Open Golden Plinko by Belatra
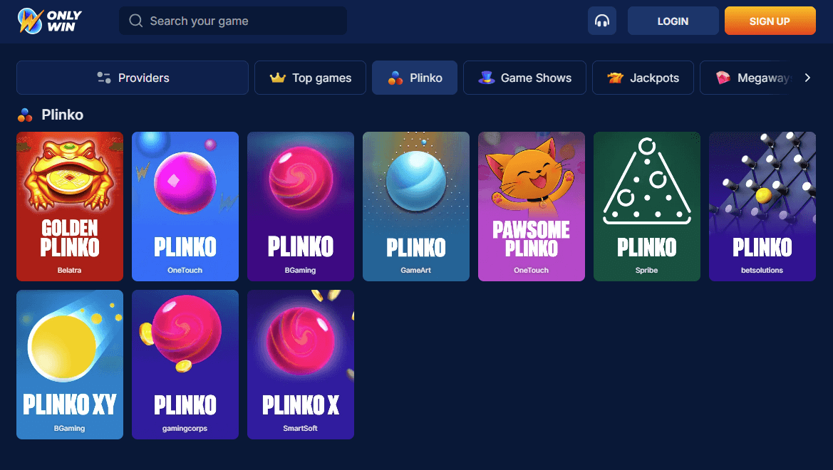This screenshot has width=833, height=470. [70, 207]
